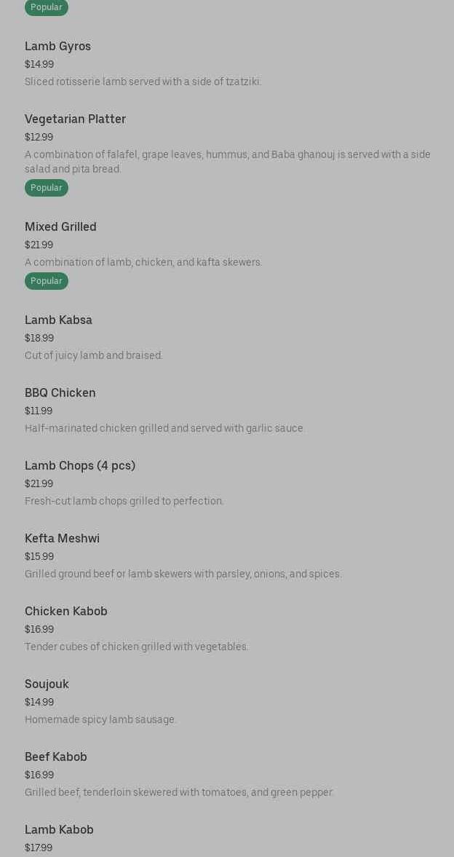Screen dimensions: 454x857
Task: Click the $17.99 price of Lamb Kabob
Action: [x=39, y=848]
